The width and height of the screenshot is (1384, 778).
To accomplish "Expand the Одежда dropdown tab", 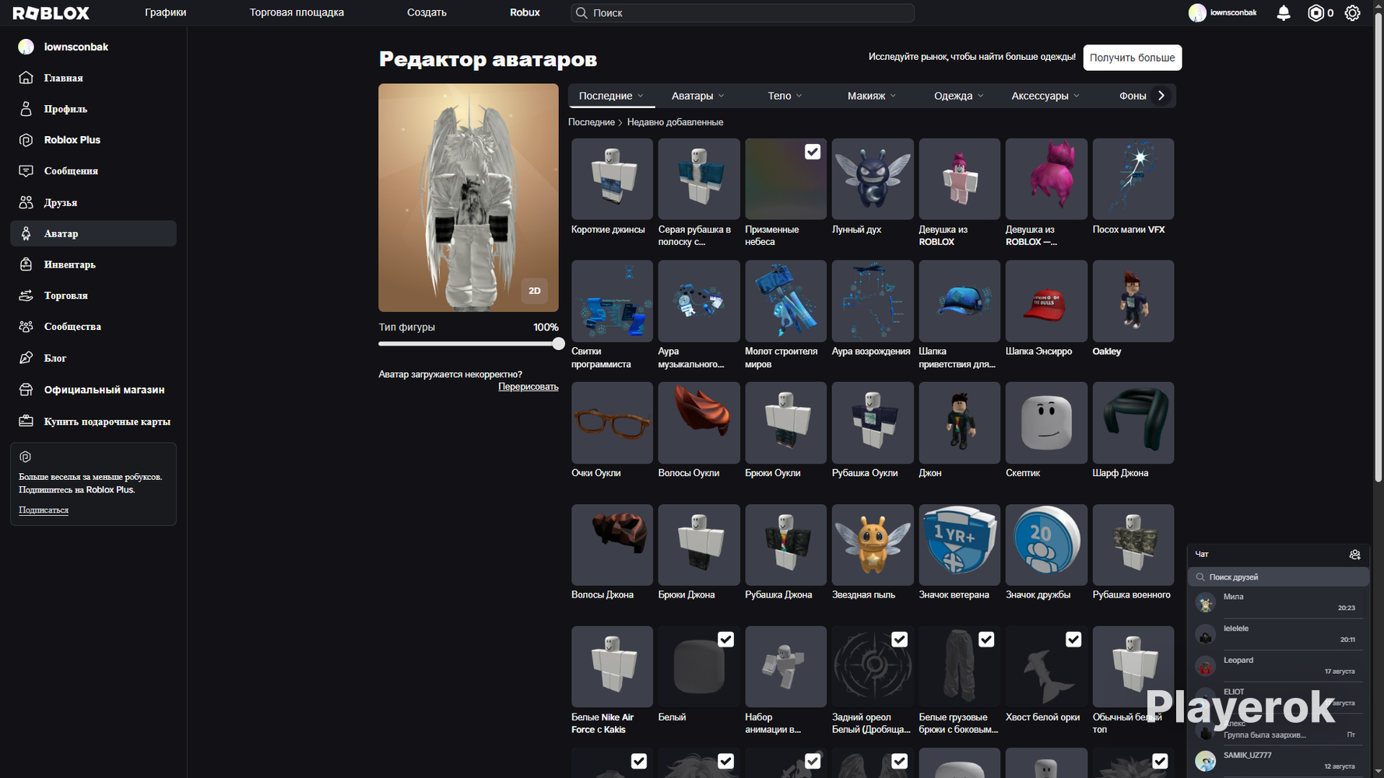I will tap(959, 96).
